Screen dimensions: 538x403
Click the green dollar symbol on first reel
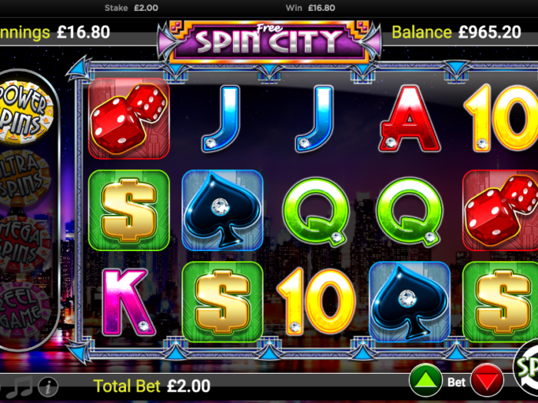[x=128, y=210]
